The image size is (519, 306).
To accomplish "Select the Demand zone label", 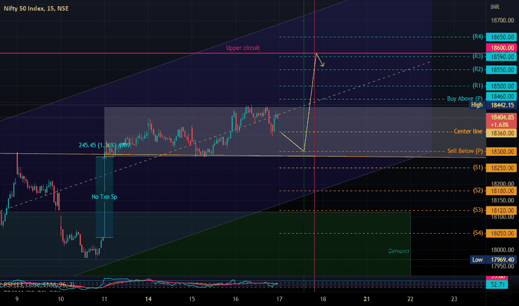I will pos(399,251).
